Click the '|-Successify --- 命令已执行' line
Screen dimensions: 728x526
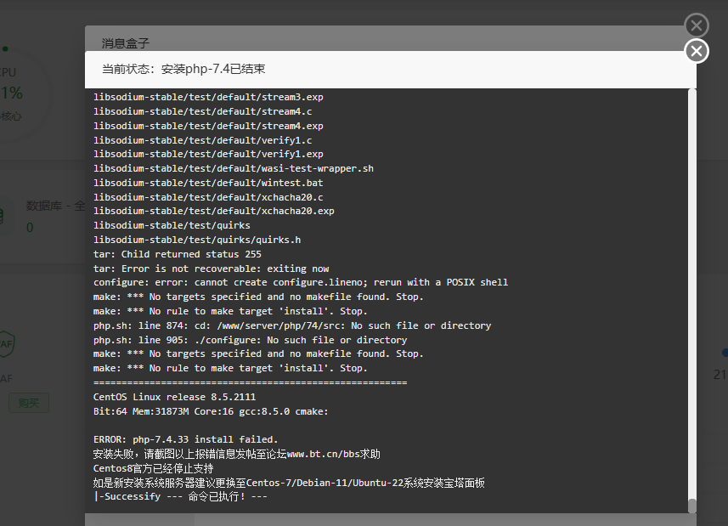[x=180, y=496]
